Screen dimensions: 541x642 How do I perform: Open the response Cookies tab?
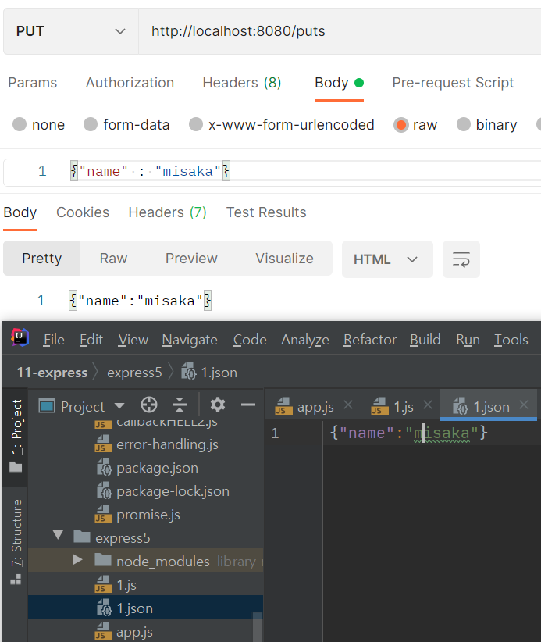coord(83,212)
